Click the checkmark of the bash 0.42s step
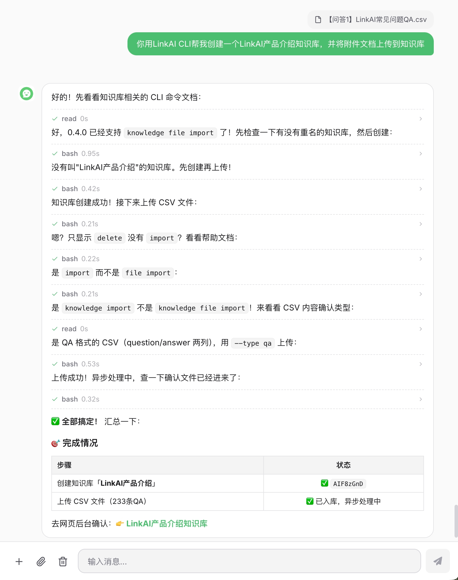The width and height of the screenshot is (458, 580). (55, 189)
